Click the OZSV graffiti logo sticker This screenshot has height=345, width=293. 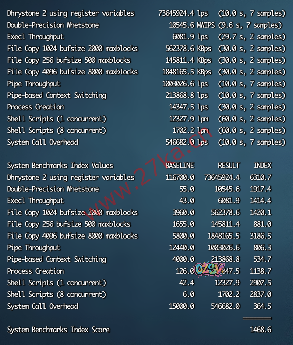pyautogui.click(x=209, y=269)
